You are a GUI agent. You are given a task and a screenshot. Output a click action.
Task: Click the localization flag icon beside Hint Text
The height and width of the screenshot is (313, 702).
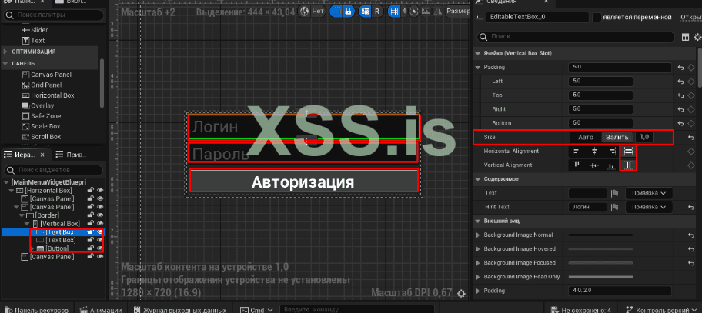point(615,207)
